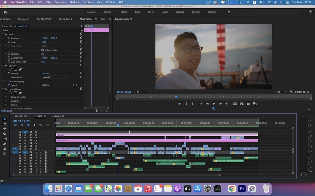Open the Fit zoom level dropdown

[142, 92]
